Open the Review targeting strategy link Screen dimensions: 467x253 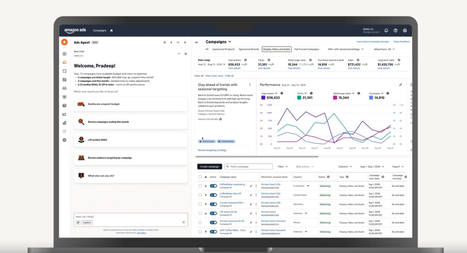click(x=212, y=150)
